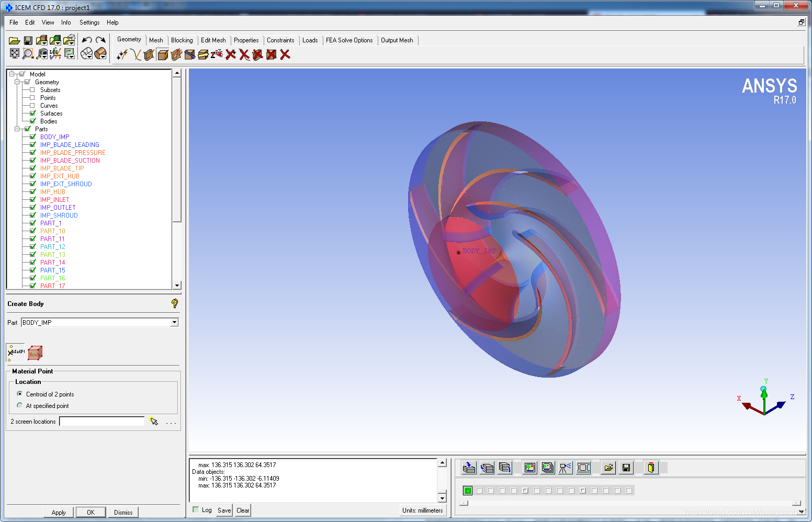Viewport: 812px width, 522px height.
Task: Select Create Body tool
Action: [163, 54]
